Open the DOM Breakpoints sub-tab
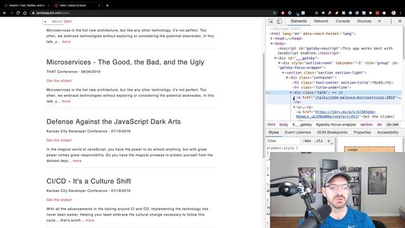 tap(332, 132)
